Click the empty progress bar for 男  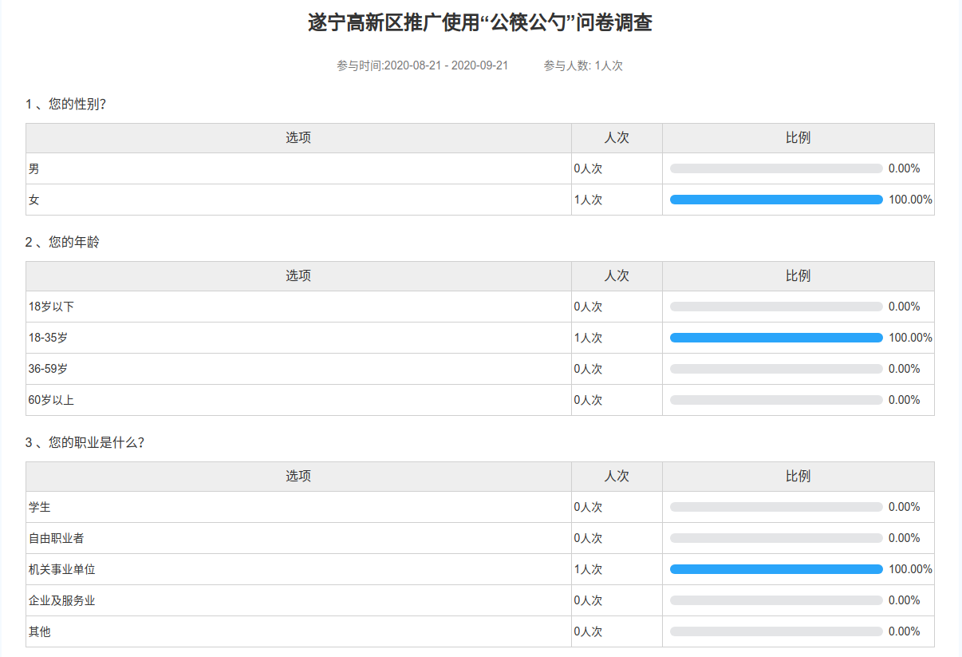coord(775,168)
